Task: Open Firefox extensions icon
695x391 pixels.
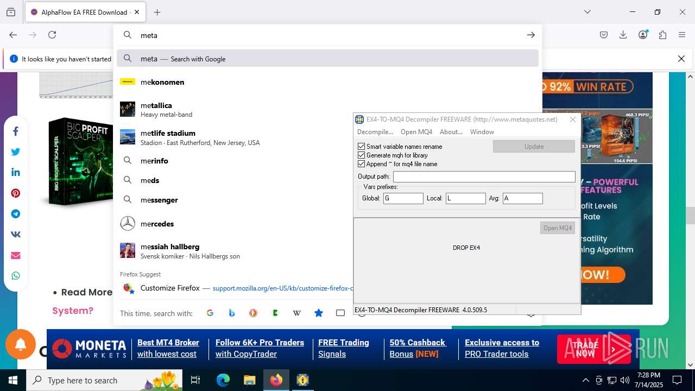Action: coord(662,35)
